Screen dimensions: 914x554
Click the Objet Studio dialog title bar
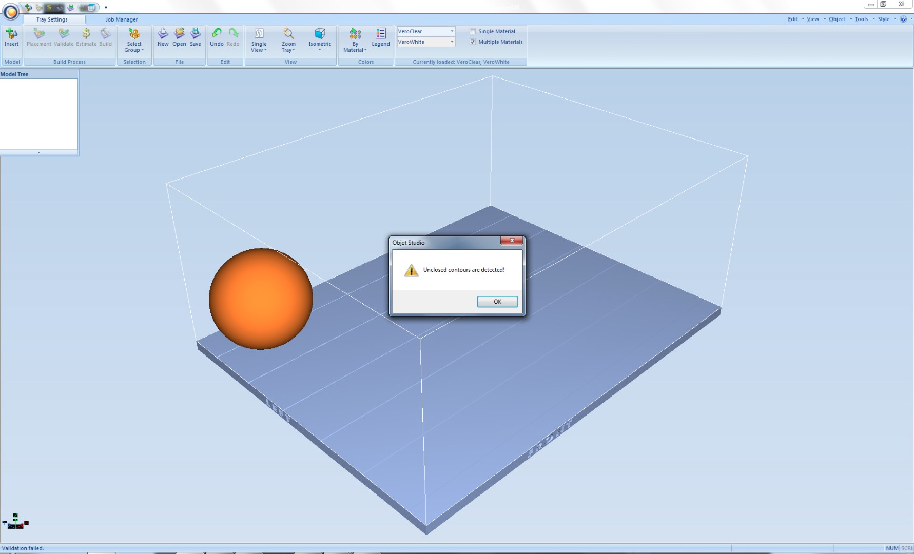pos(445,242)
